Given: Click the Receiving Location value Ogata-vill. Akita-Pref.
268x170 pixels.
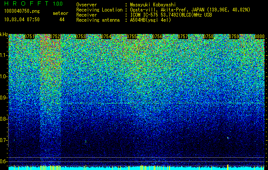Looking at the screenshot, I should point(160,10).
